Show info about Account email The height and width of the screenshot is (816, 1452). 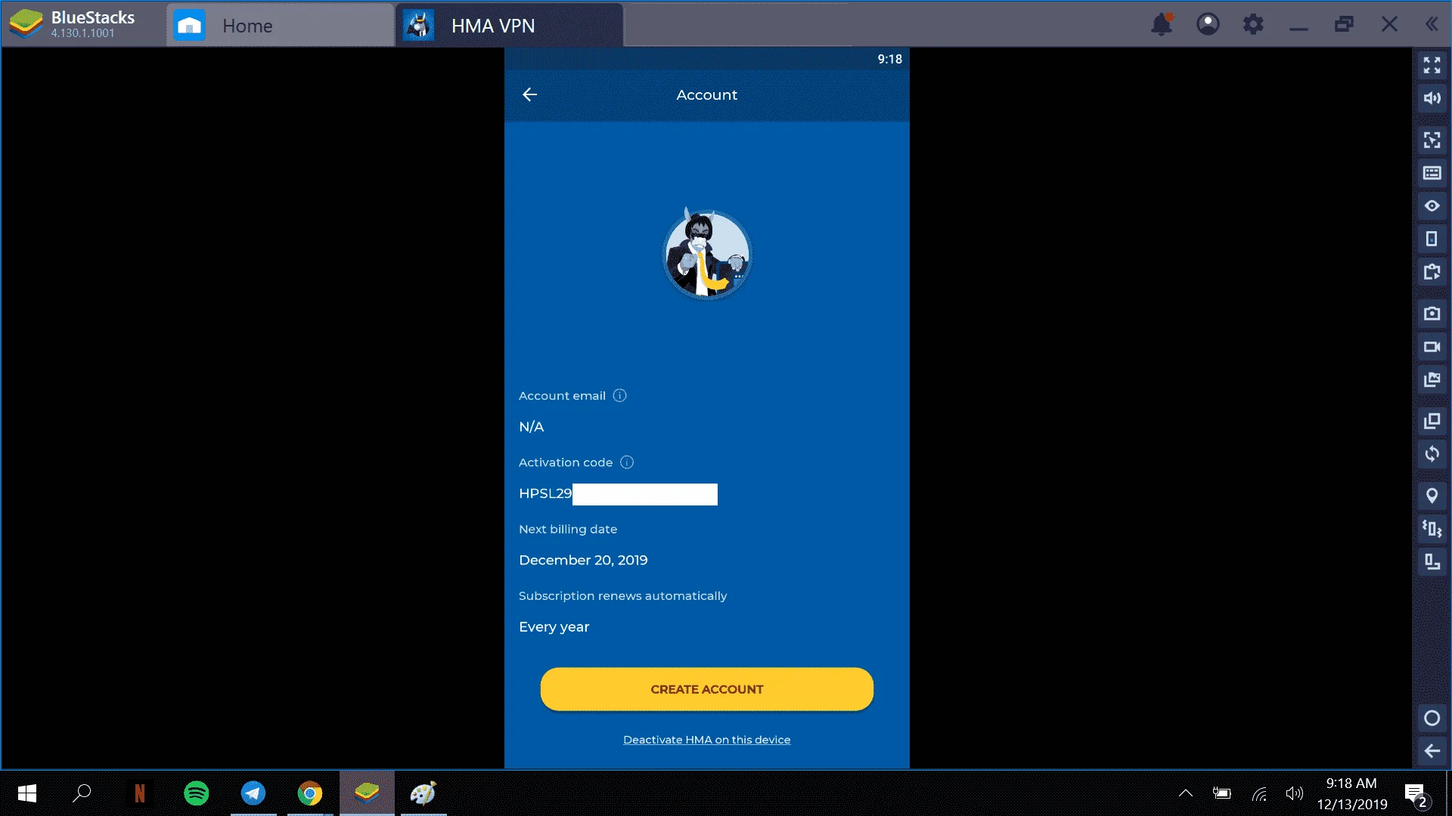point(619,395)
